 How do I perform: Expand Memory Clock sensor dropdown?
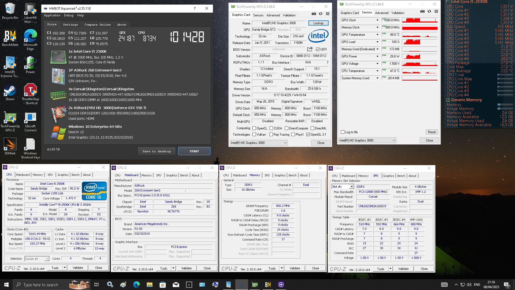coord(377,27)
